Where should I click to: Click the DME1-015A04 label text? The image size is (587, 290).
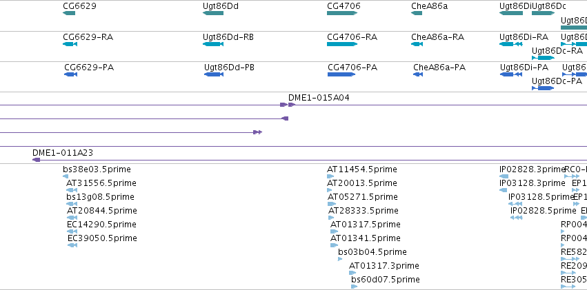[319, 98]
